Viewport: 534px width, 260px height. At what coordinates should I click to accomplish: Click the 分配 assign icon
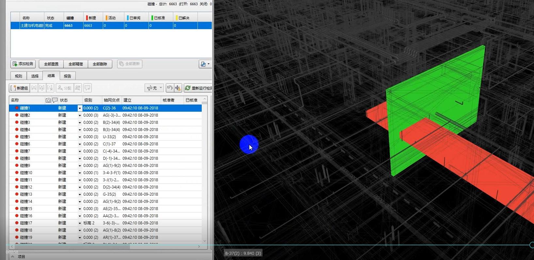64,88
